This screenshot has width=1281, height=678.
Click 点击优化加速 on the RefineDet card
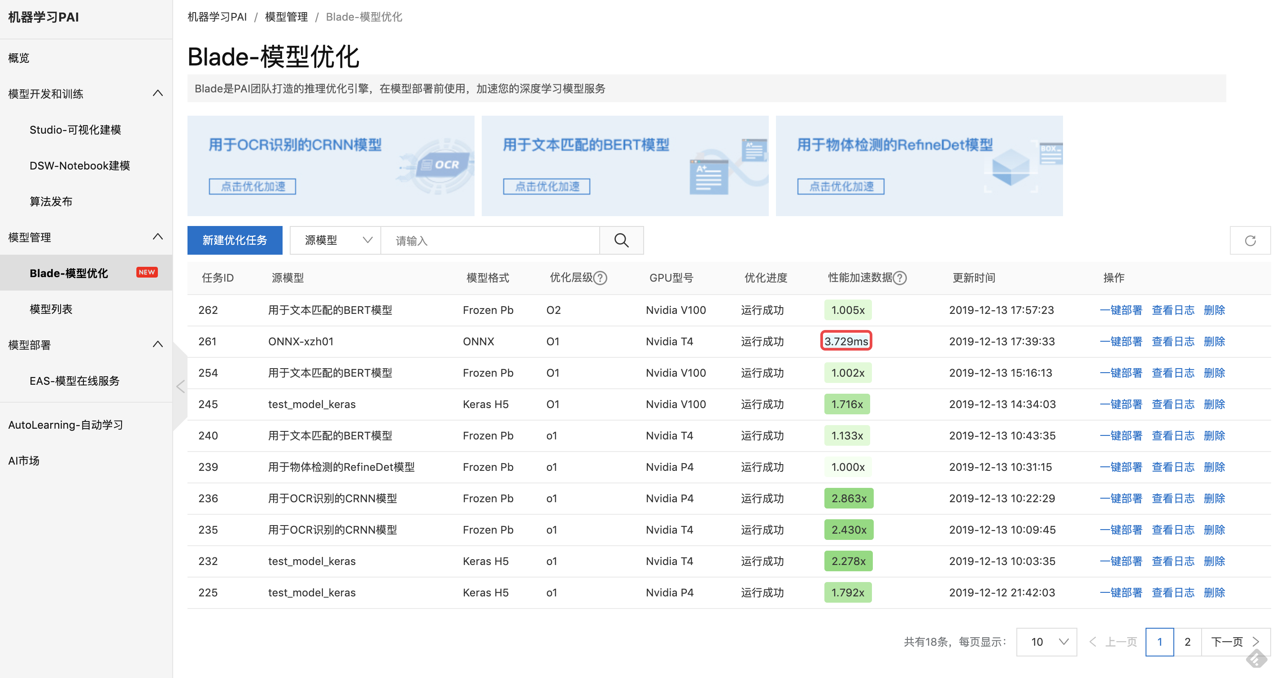(841, 187)
